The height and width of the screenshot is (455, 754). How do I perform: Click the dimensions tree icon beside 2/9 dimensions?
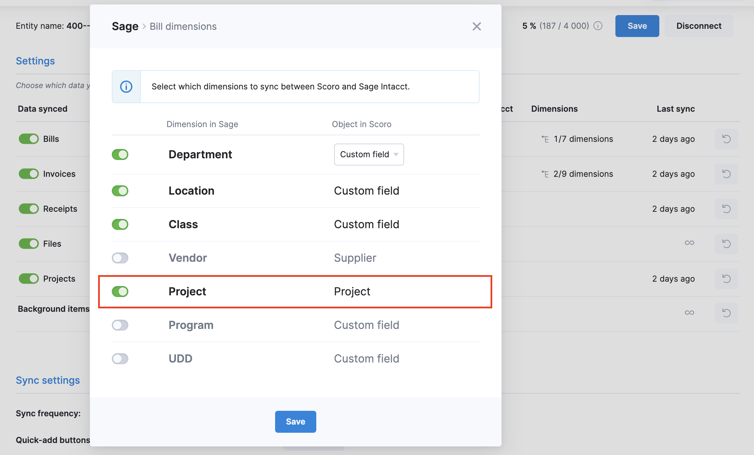click(545, 174)
